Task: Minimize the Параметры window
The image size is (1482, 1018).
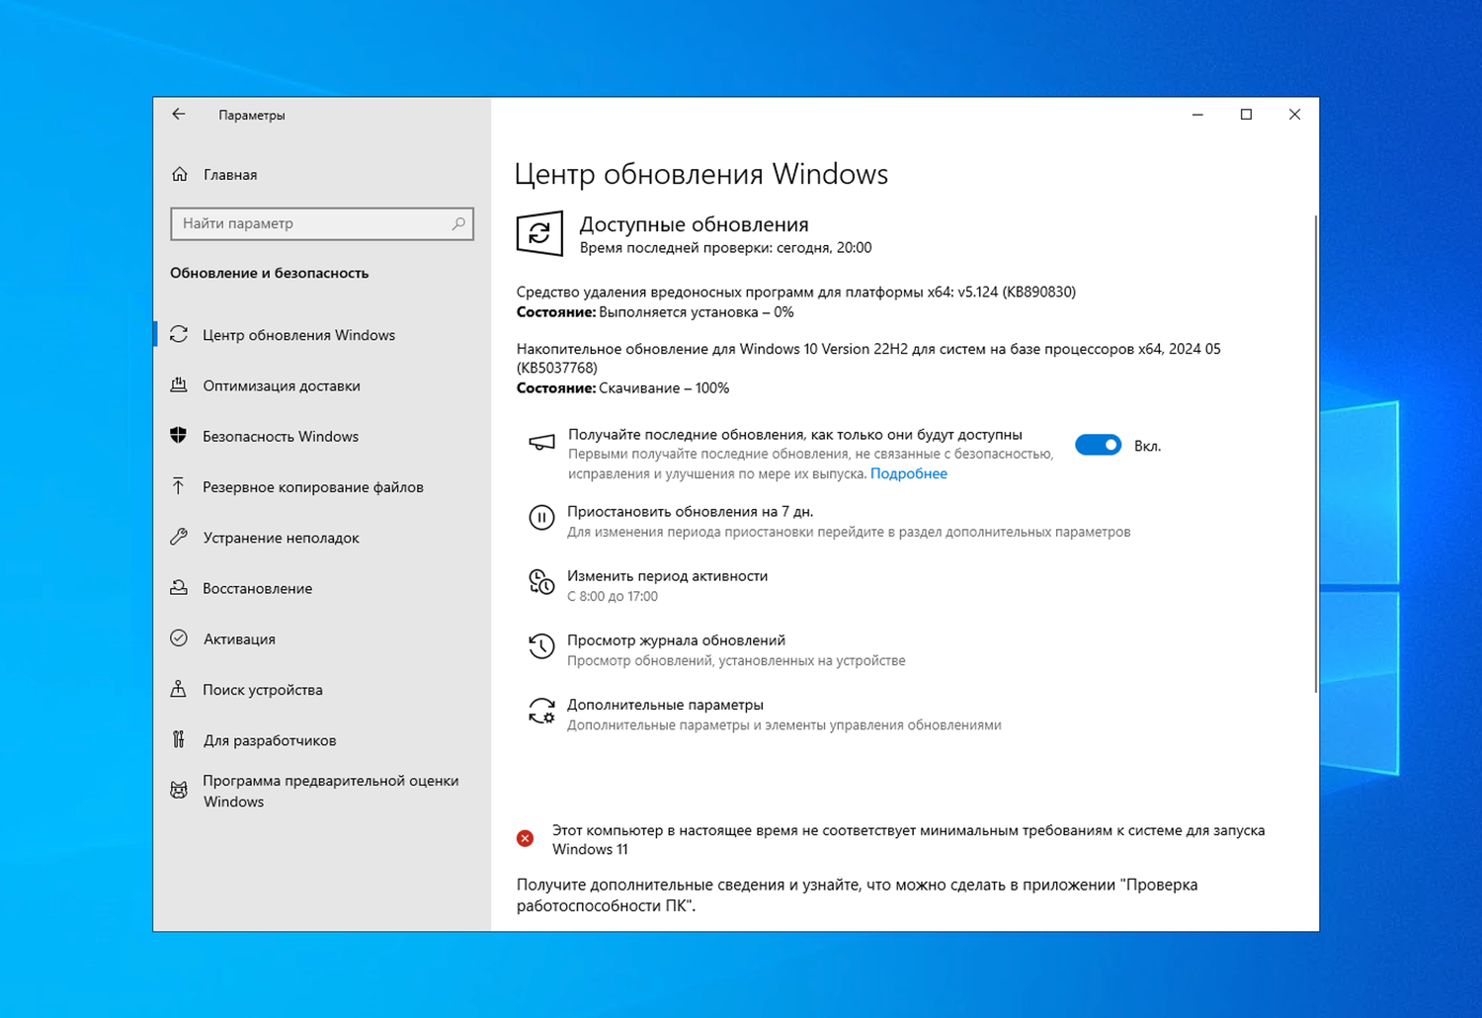Action: point(1197,115)
